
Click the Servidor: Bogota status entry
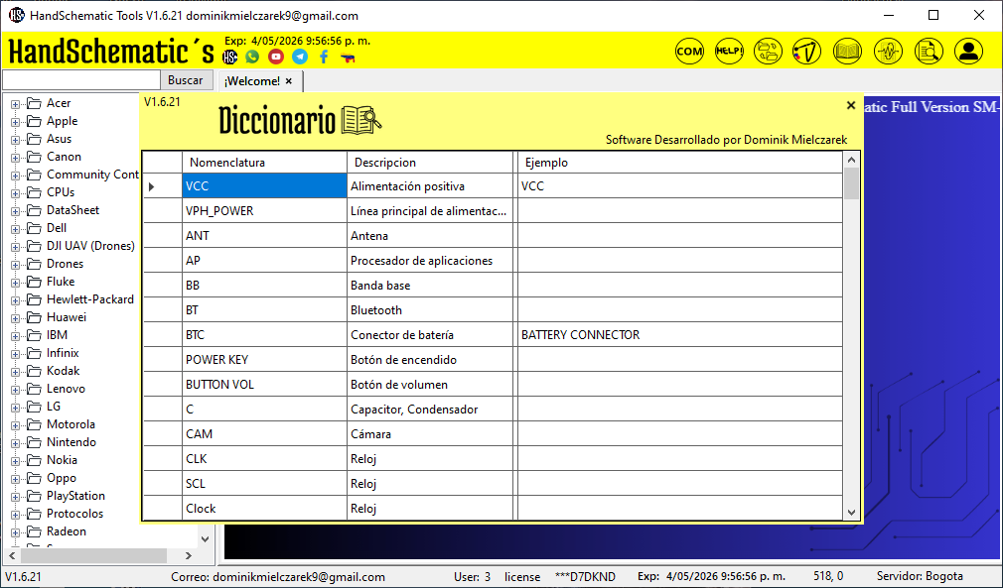tap(920, 576)
